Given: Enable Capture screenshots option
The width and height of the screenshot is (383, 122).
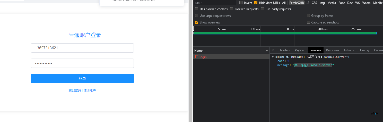Looking at the screenshot, I should pos(308,22).
